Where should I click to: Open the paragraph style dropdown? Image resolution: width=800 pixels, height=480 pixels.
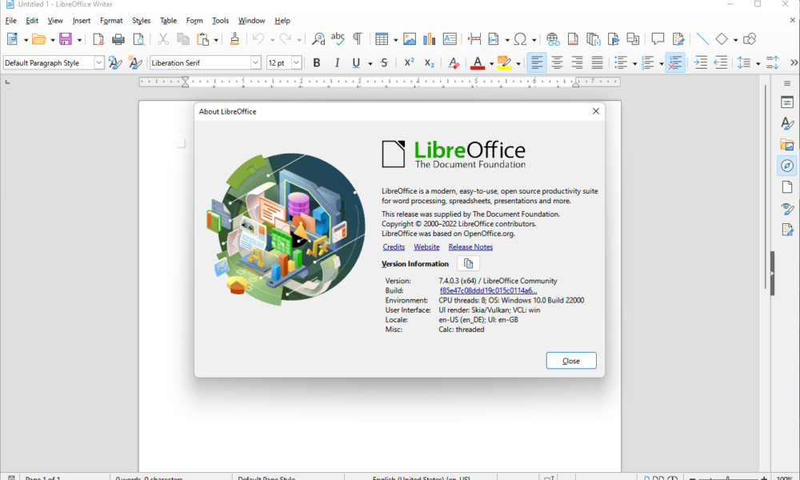tap(100, 62)
